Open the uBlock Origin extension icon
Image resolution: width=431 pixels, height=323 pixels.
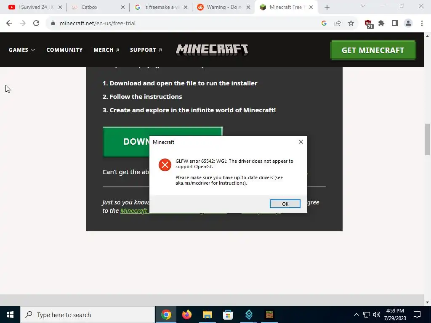(x=368, y=24)
